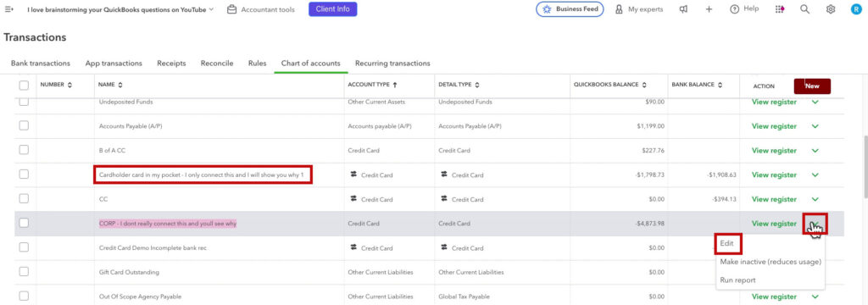Click the vertical page scrollbar
The width and height of the screenshot is (868, 305).
[865, 166]
